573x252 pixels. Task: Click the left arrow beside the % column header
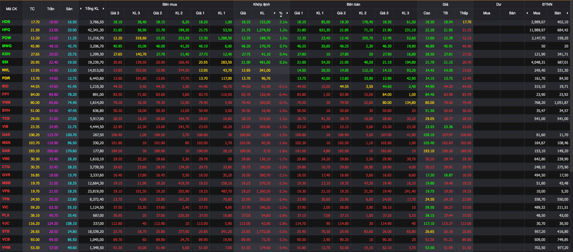(274, 13)
